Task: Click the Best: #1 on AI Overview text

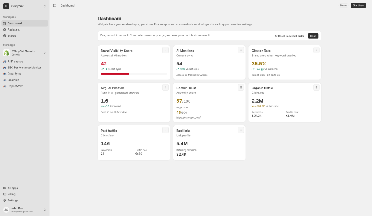Action: tap(114, 112)
